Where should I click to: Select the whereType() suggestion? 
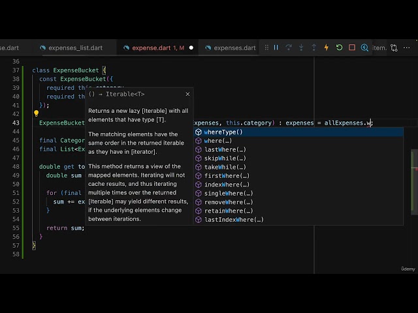pyautogui.click(x=298, y=132)
